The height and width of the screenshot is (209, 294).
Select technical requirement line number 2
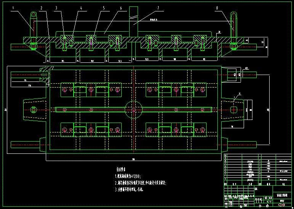point(141,183)
